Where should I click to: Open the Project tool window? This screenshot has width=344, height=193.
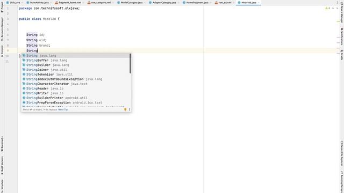2,7
